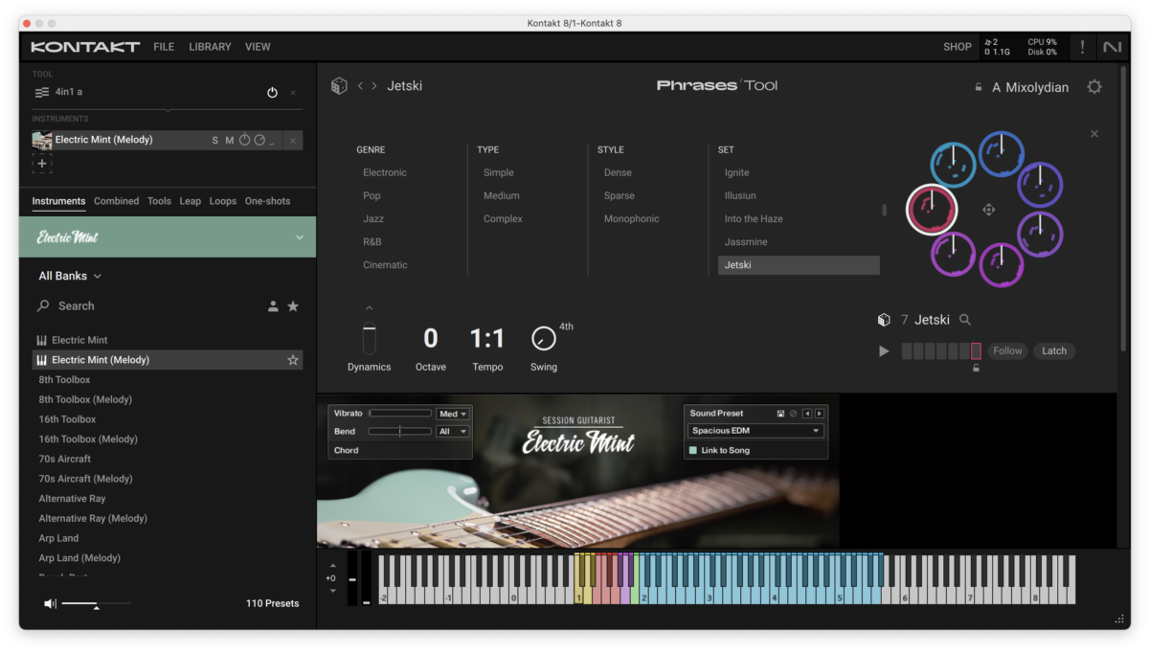Select the red-outlined seventh phrase slot

tap(976, 351)
